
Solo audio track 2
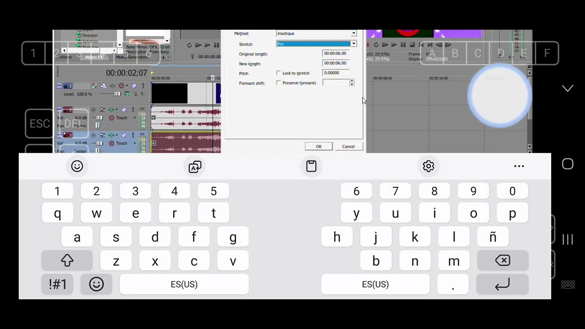pyautogui.click(x=133, y=110)
